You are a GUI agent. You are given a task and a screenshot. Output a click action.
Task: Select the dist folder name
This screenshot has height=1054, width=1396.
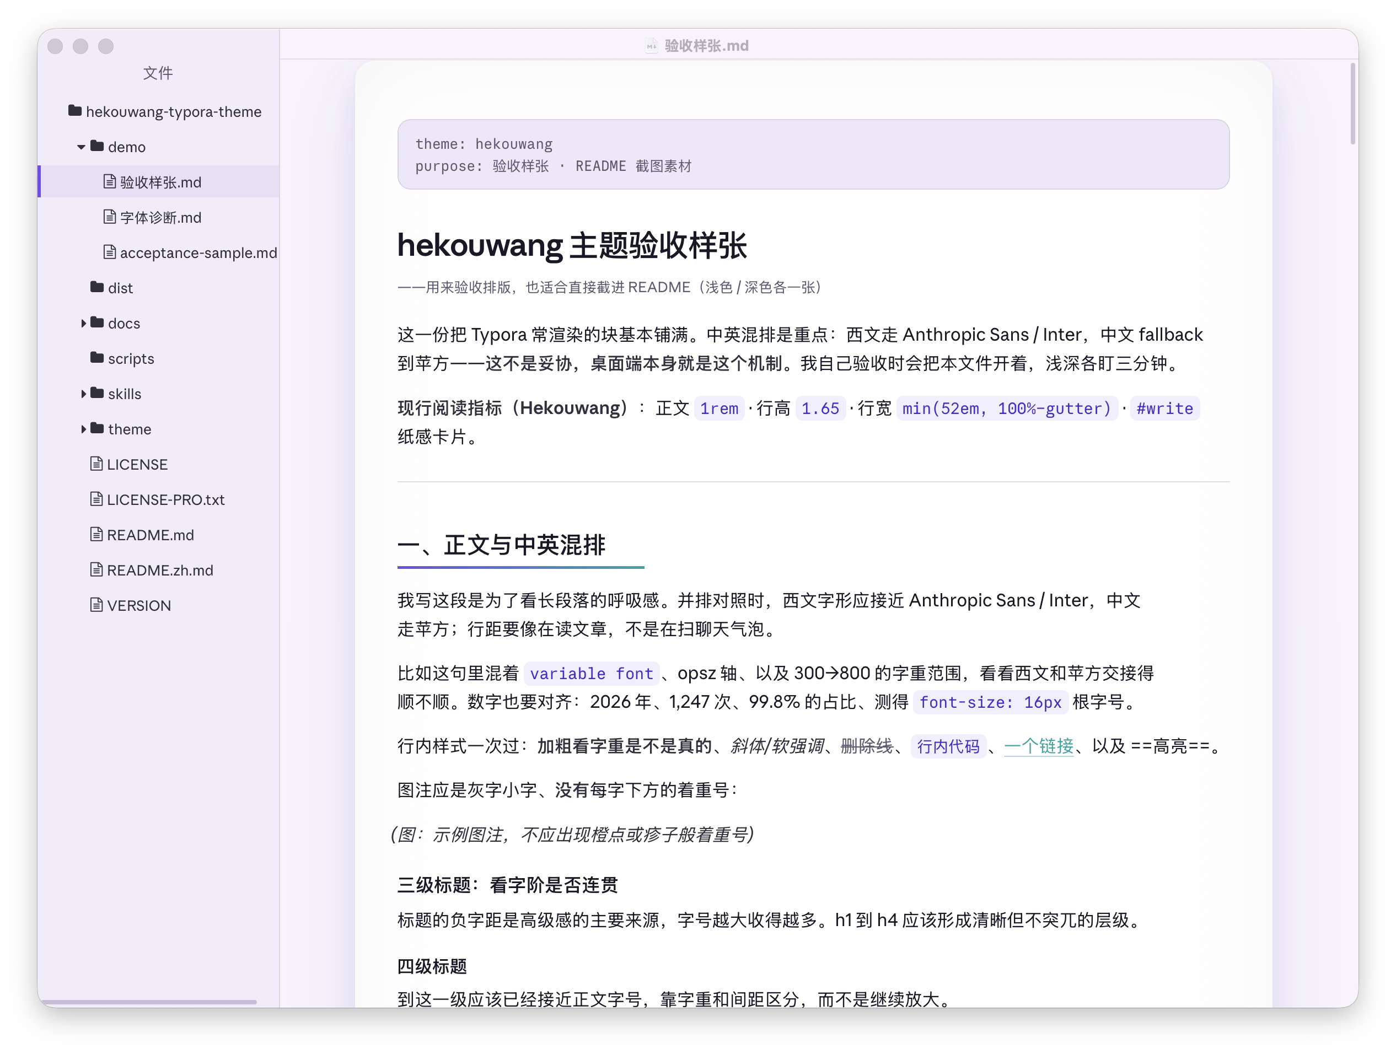pos(120,288)
